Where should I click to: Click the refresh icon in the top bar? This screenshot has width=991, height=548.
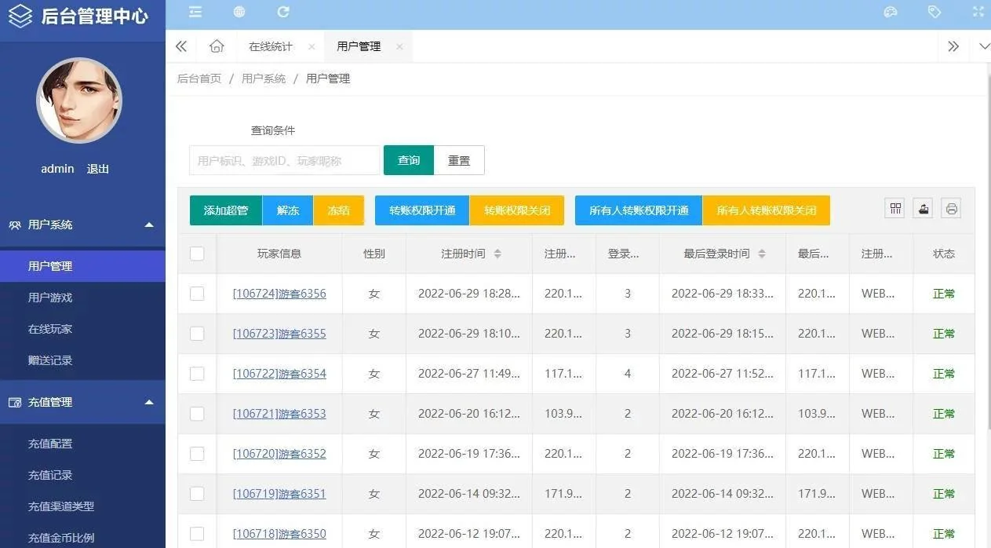(283, 12)
